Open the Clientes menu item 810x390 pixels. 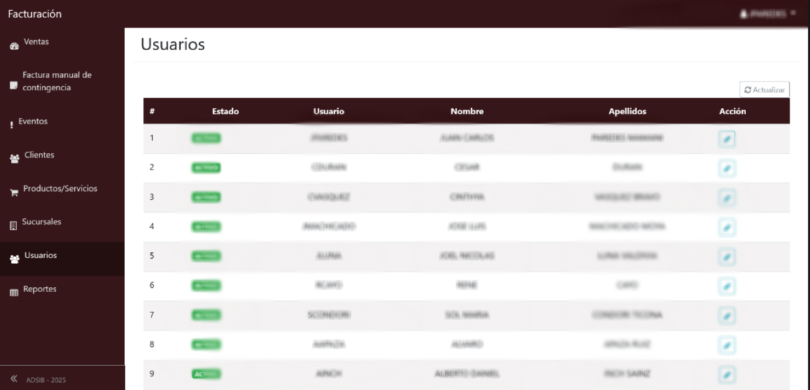[x=39, y=155]
